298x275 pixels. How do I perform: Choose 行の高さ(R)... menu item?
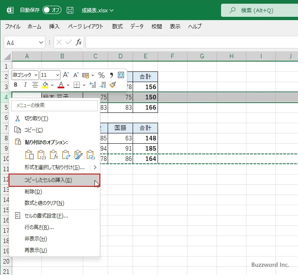coord(54,227)
